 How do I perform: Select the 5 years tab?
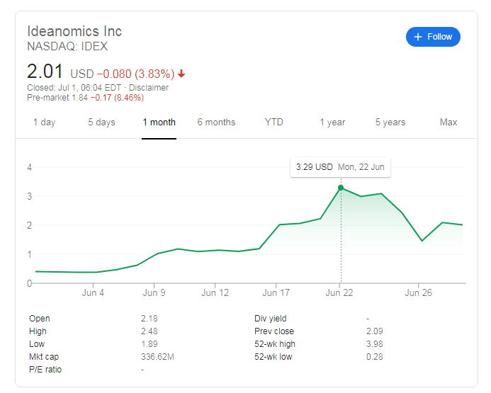pos(390,123)
